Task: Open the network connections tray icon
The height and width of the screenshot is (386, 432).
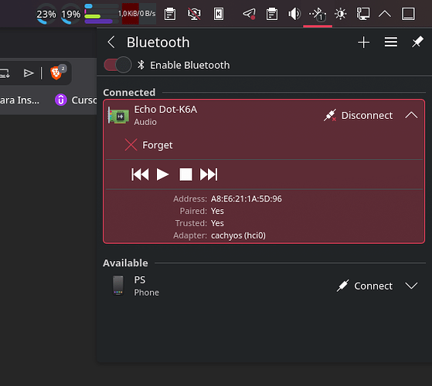Action: [363, 14]
